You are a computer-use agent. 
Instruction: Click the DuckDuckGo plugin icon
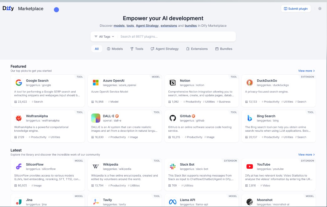click(x=250, y=83)
